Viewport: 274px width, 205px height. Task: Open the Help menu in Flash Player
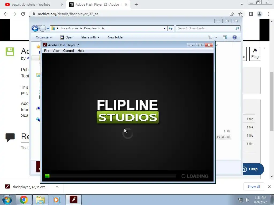pos(81,51)
